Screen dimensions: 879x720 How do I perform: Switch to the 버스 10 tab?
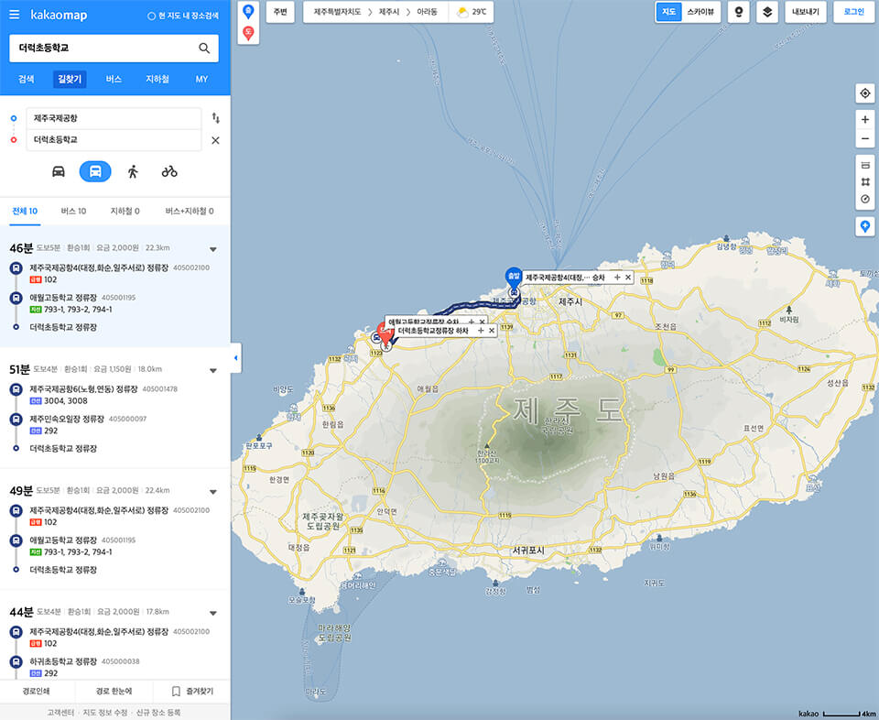73,212
